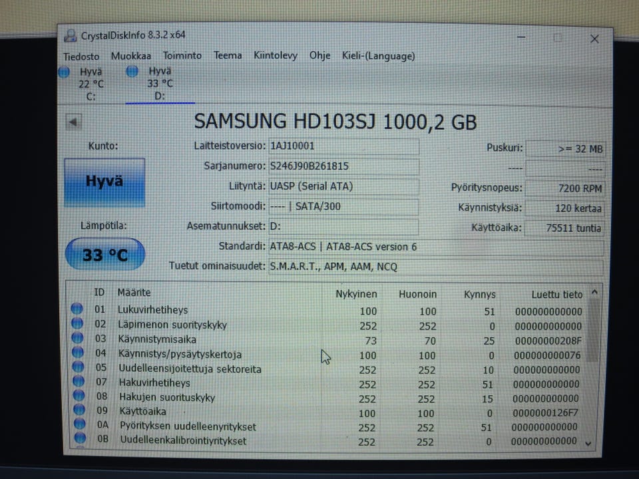The height and width of the screenshot is (479, 639).
Task: Select the Uudelleensijoitettuja sektoreita attribute text
Action: pos(190,369)
